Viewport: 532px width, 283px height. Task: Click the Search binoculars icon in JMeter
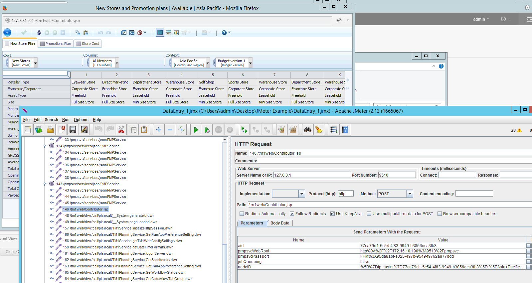[x=308, y=130]
